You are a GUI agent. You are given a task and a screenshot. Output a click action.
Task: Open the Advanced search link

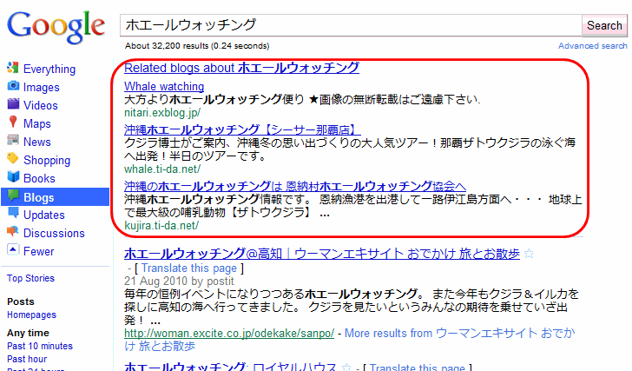pyautogui.click(x=592, y=46)
